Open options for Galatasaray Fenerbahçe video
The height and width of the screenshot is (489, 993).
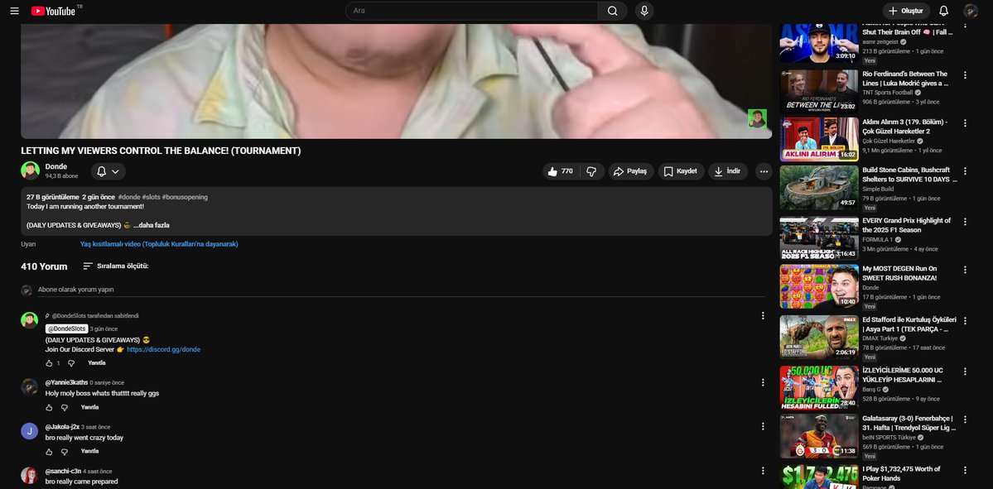[x=965, y=419]
